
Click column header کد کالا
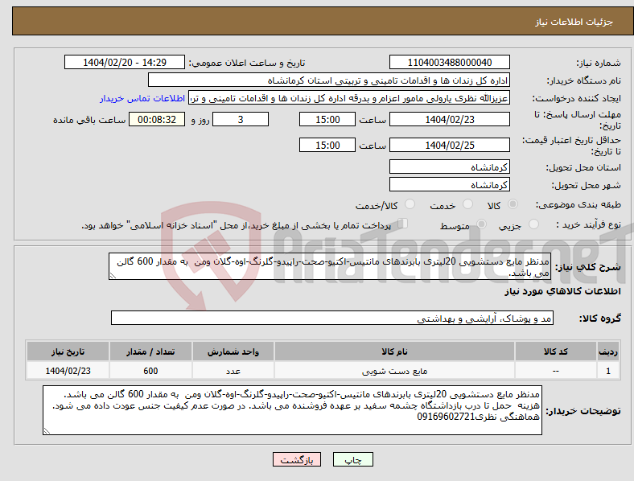click(556, 351)
